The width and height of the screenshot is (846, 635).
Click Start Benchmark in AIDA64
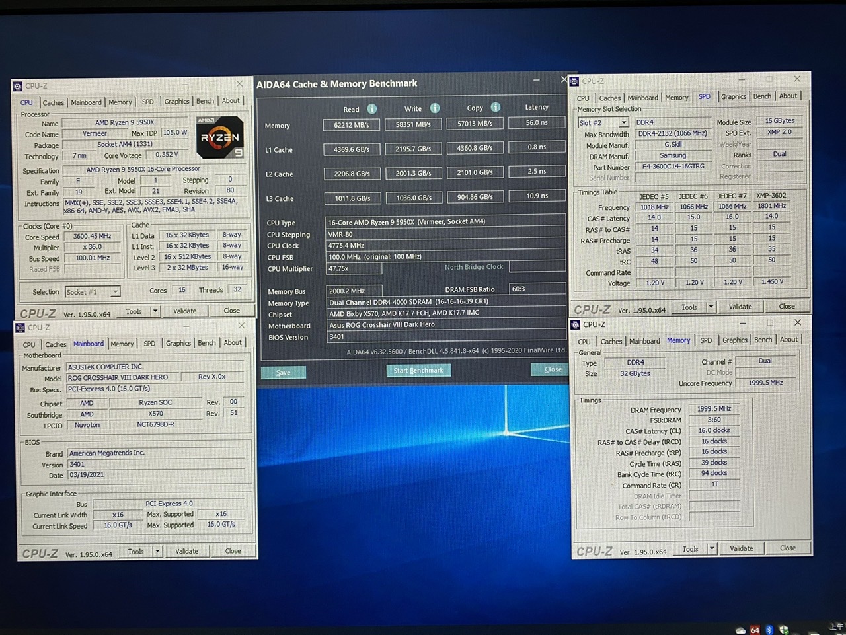pos(418,370)
